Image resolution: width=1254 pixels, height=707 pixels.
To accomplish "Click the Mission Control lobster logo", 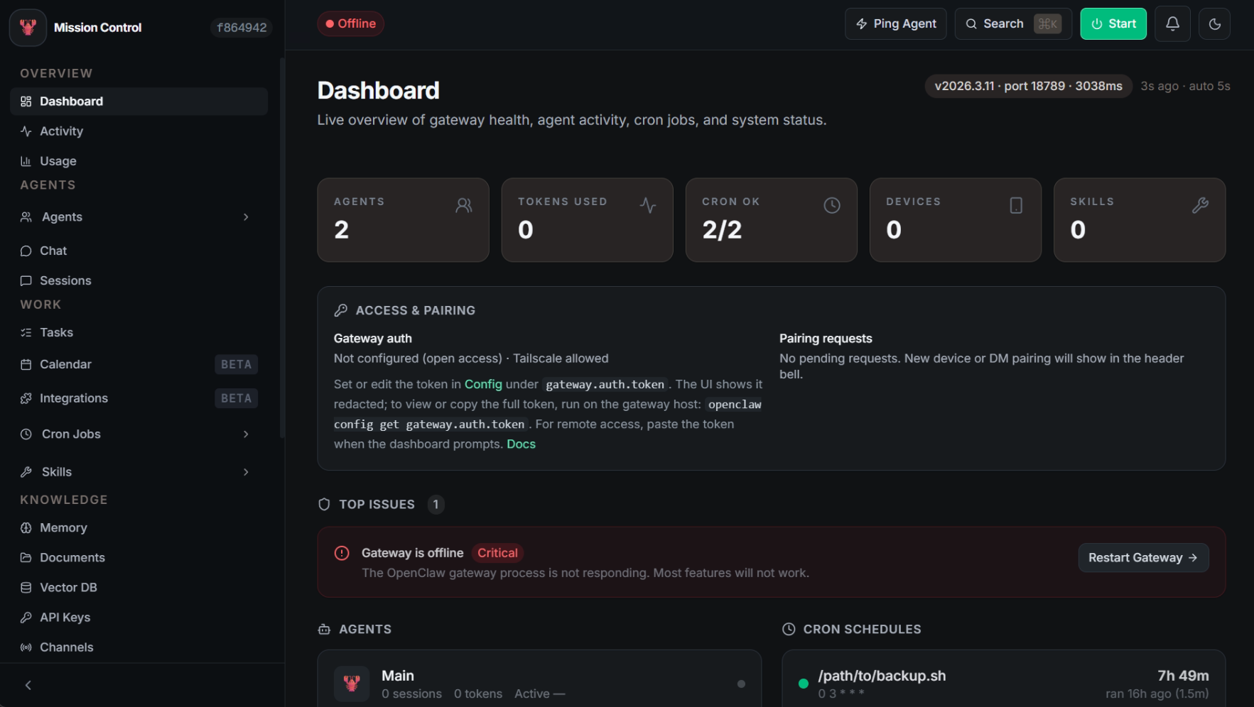I will 28,28.
